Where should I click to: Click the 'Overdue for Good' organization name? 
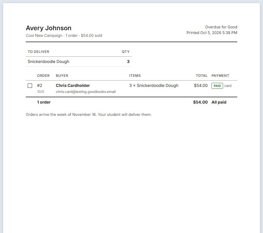click(221, 27)
